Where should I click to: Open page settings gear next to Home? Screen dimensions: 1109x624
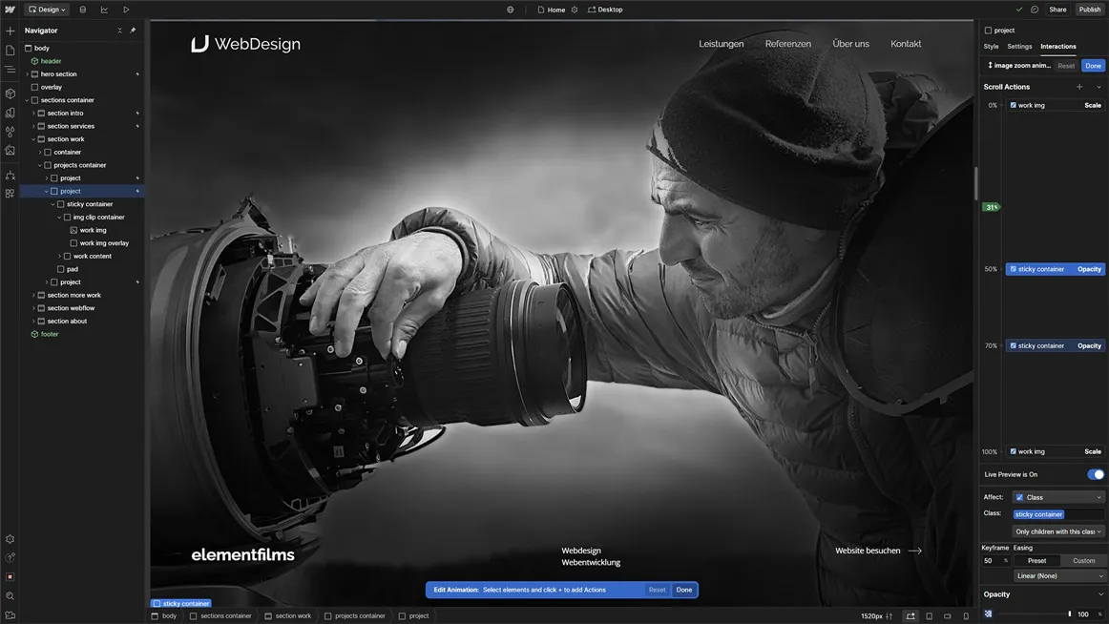coord(575,10)
